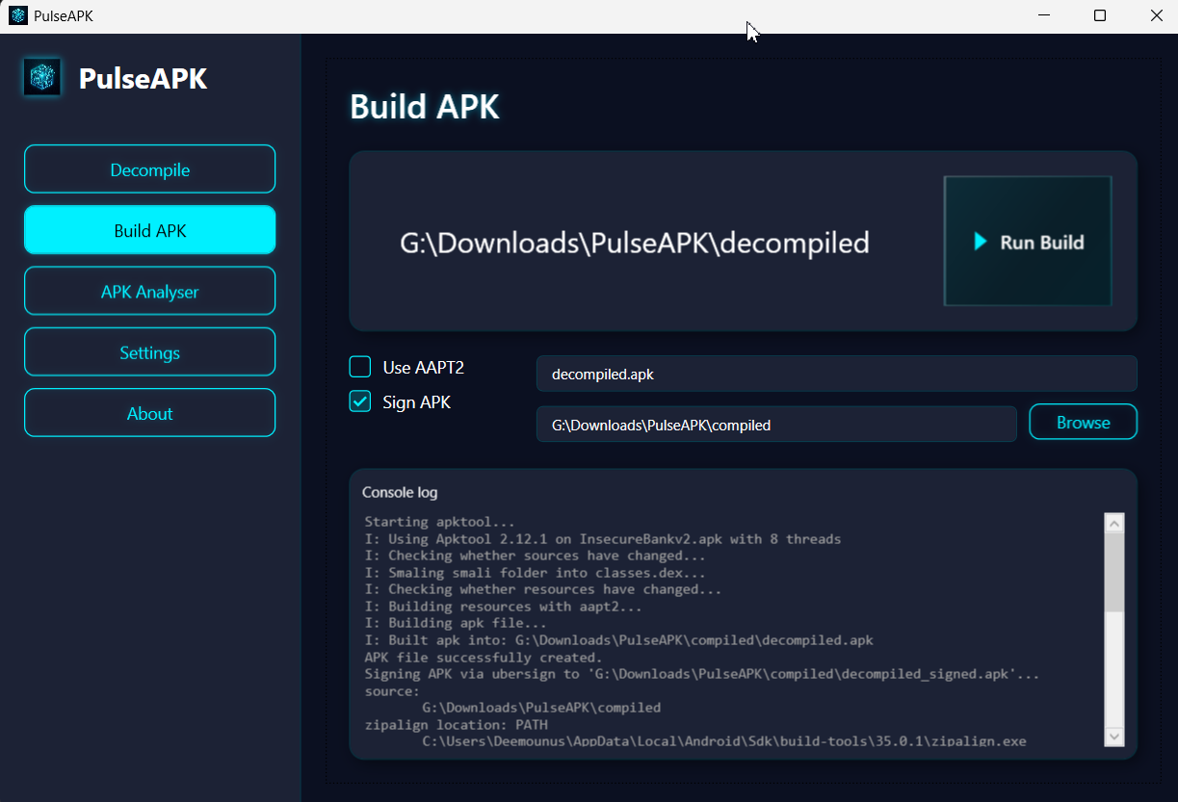Screen dimensions: 1178x802
Task: Click the 'zipalign location: PATH' log line
Action: 456,724
